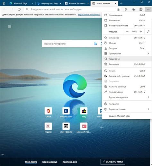Select Новое окно menu item

[x=127, y=20]
